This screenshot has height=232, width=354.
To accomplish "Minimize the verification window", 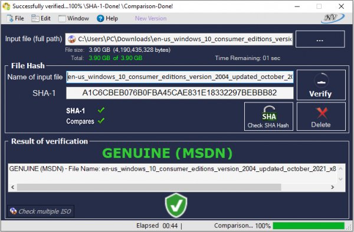I will 297,6.
